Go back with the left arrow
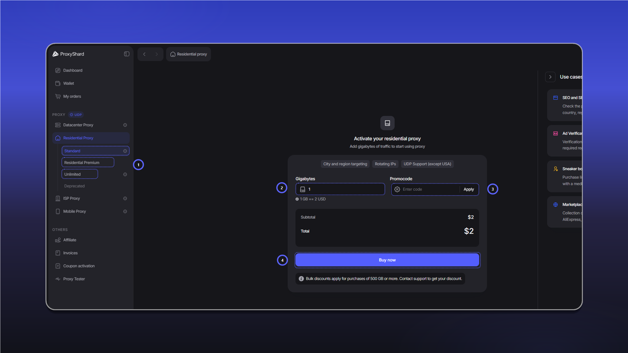The width and height of the screenshot is (628, 353). (144, 54)
